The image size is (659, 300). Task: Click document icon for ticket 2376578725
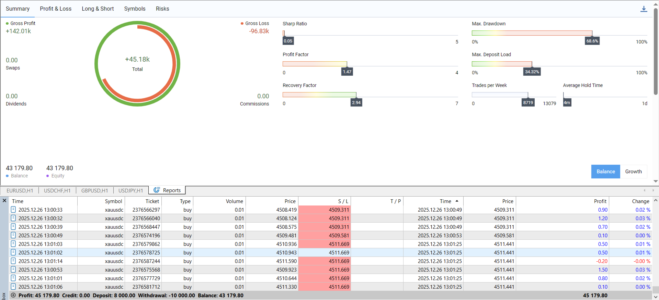[x=13, y=252]
